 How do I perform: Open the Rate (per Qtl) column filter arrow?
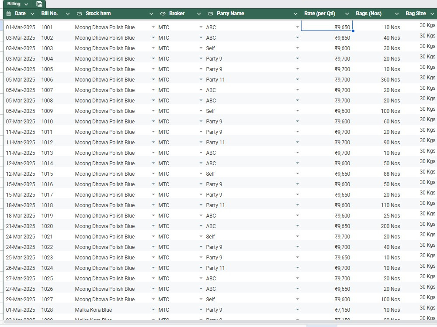coord(347,14)
